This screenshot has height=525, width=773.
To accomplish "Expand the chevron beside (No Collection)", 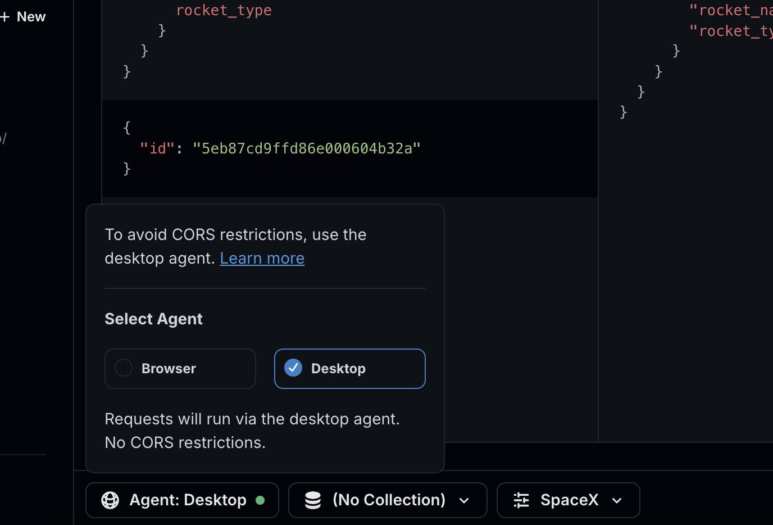I will [464, 500].
